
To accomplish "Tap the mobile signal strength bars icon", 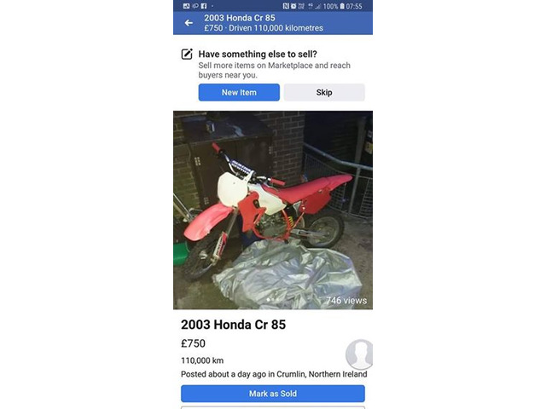I will pos(318,6).
